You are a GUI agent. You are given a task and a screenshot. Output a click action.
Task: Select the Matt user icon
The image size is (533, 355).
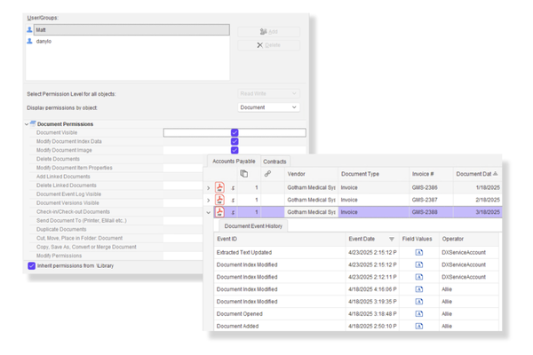pos(29,29)
